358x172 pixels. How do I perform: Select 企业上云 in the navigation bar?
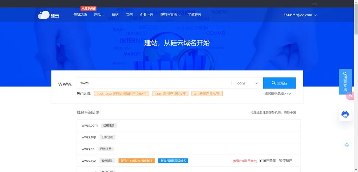tap(146, 15)
